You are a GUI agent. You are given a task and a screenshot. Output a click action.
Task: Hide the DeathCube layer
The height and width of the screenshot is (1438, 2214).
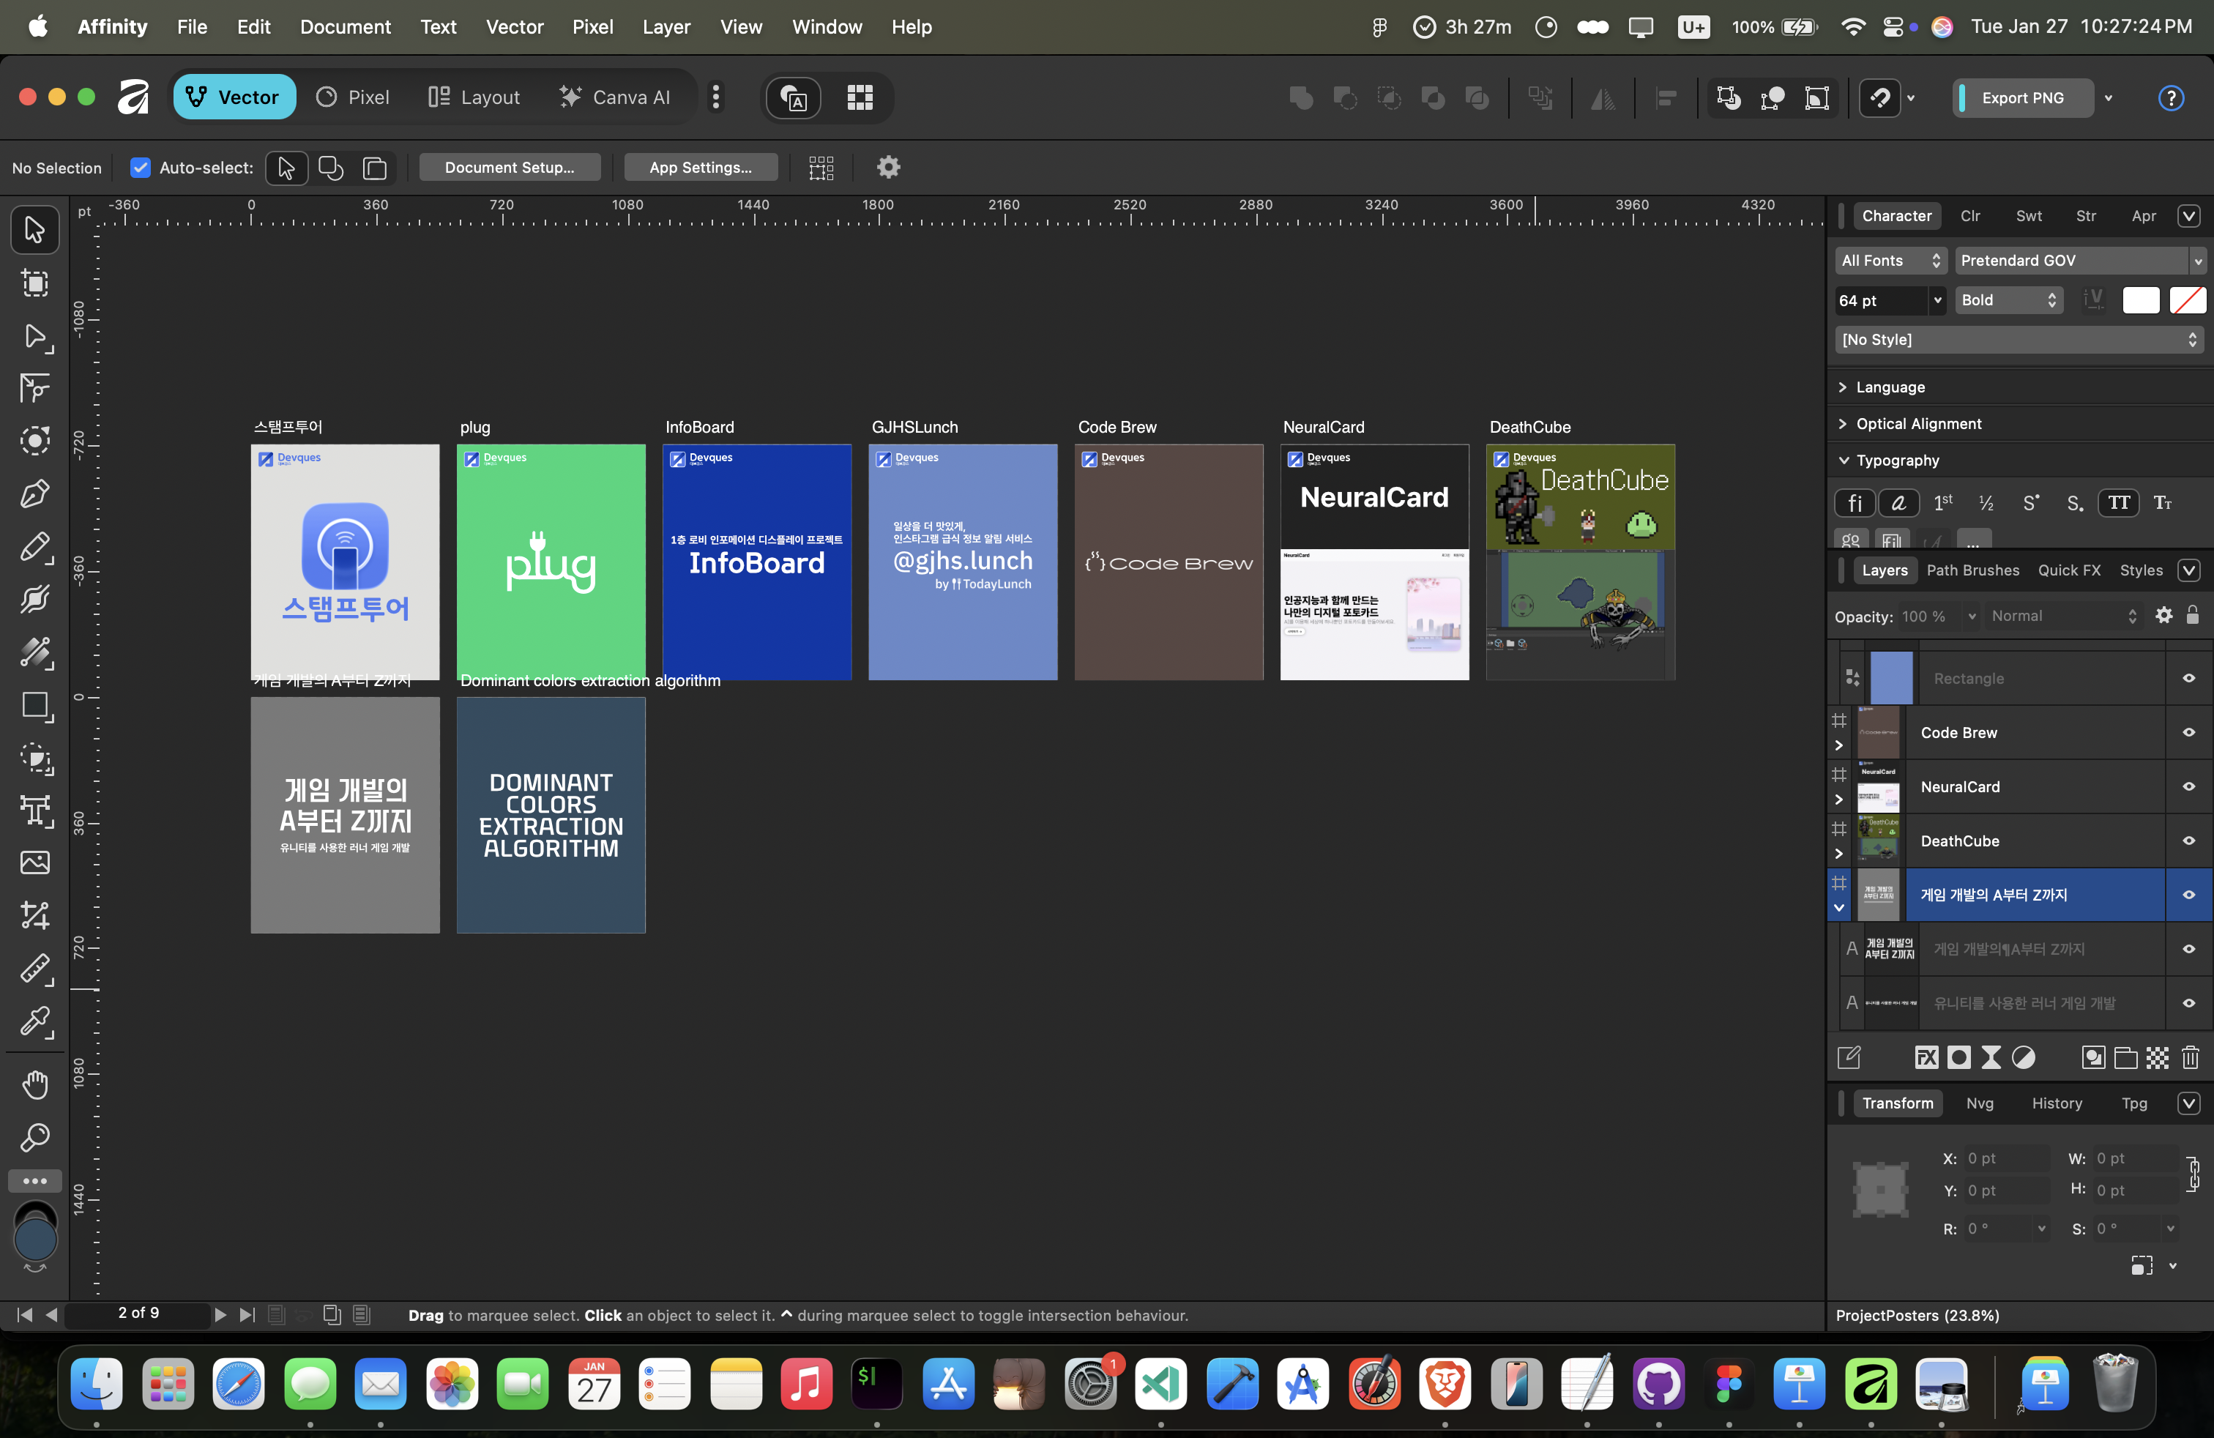tap(2188, 841)
